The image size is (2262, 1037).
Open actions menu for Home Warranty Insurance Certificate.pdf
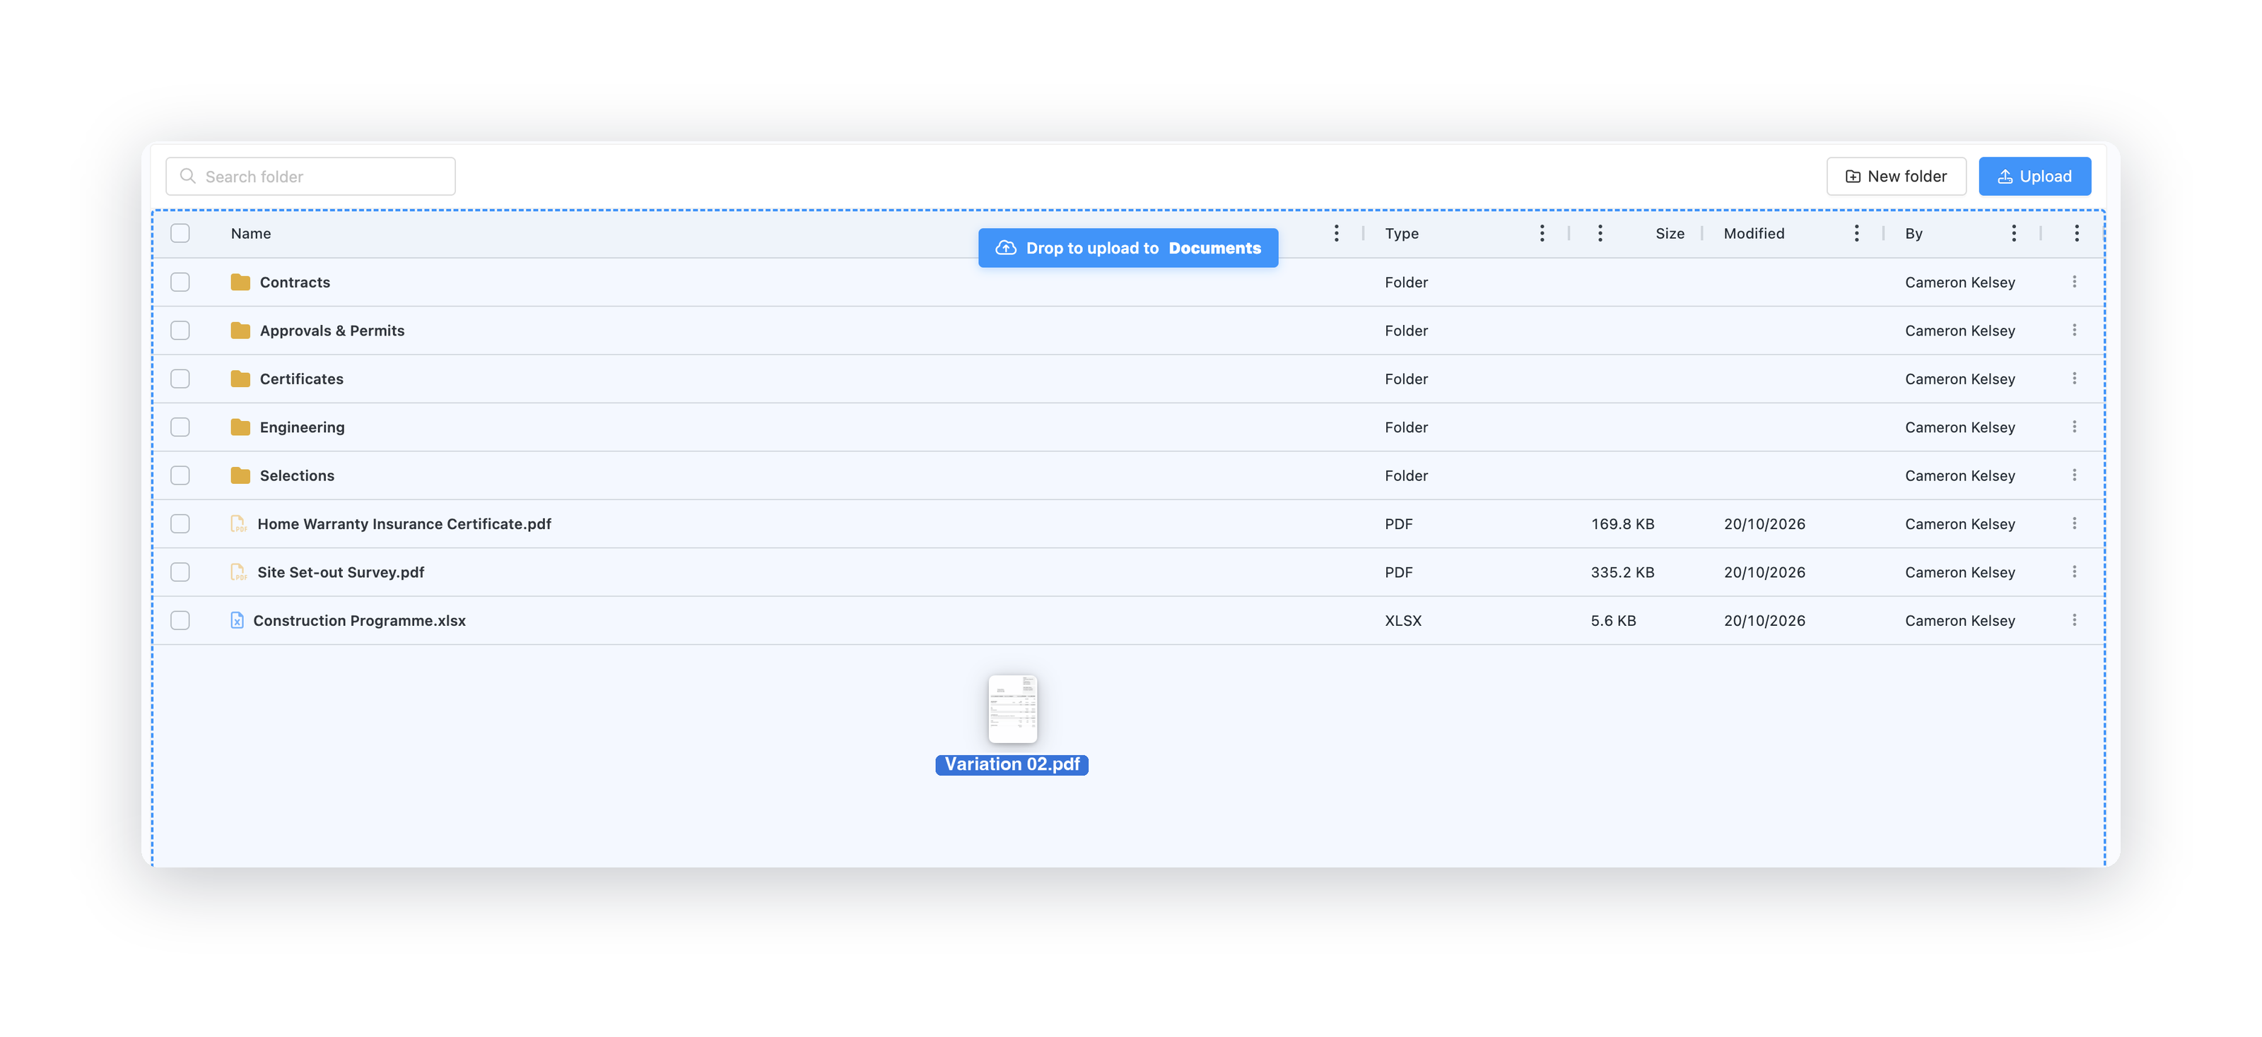(x=2074, y=523)
